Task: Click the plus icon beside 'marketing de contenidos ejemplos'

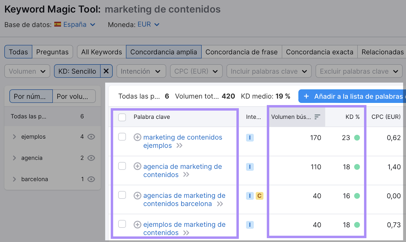Action: pyautogui.click(x=137, y=137)
